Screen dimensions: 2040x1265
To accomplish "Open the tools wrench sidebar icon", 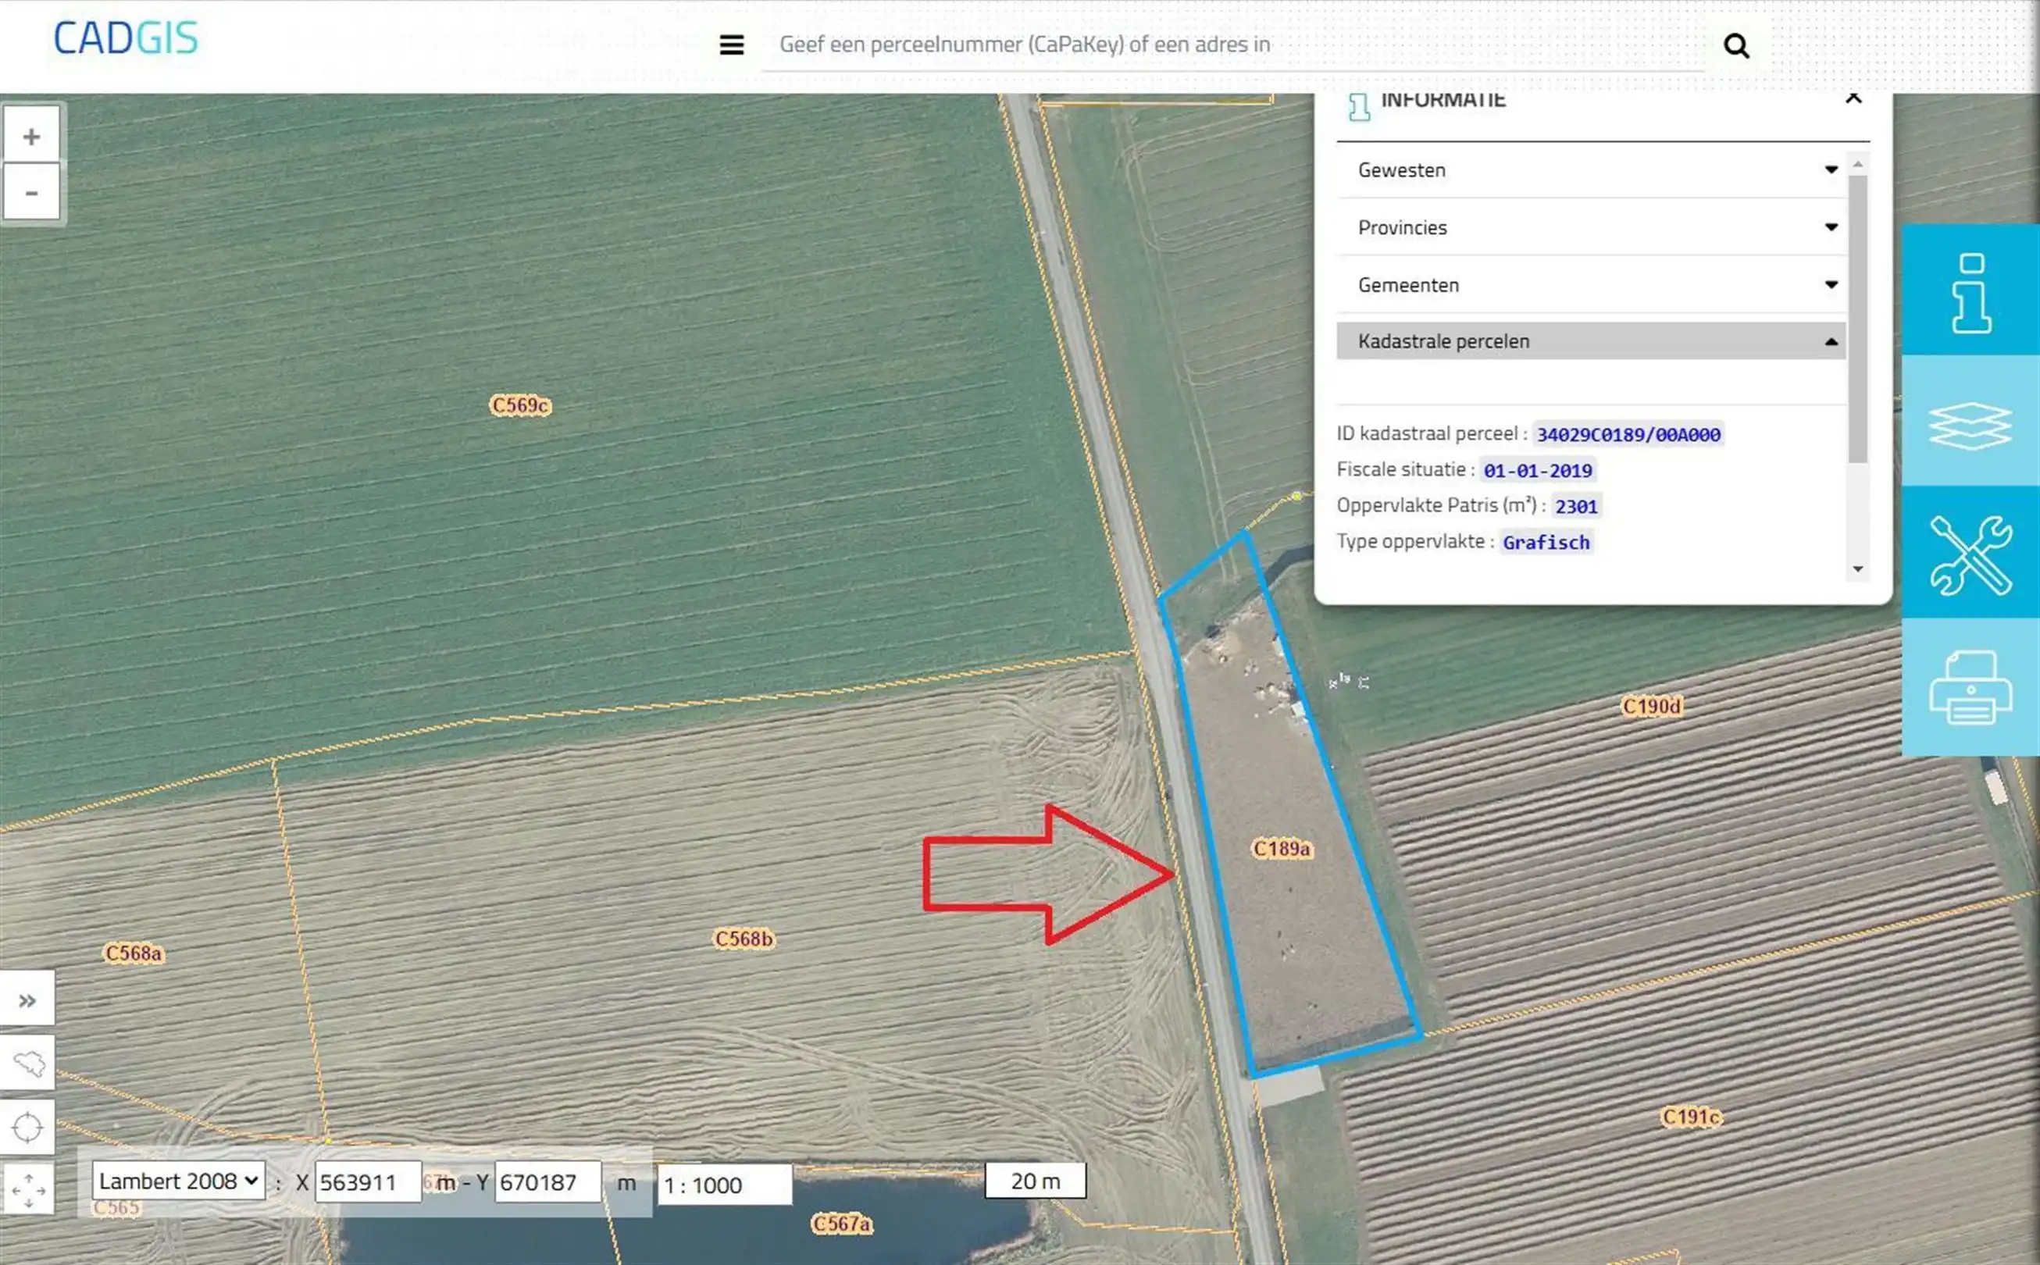I will [1970, 554].
